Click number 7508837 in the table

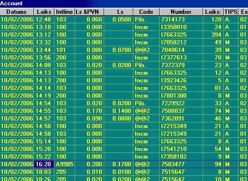click(x=173, y=111)
